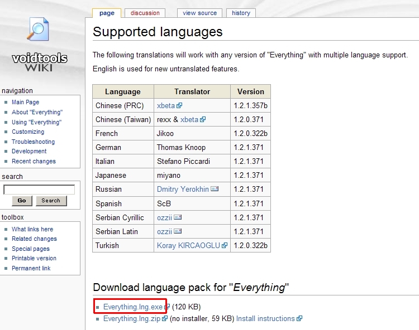
Task: Click version 1.2.0.371 cell
Action: point(251,119)
